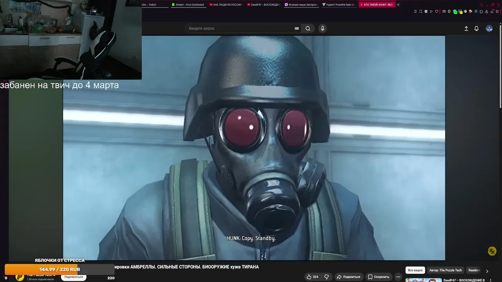The width and height of the screenshot is (502, 282).
Task: Switch to the КАК ЛЮДИ ИЗ РОССИИ tab
Action: pos(226,5)
